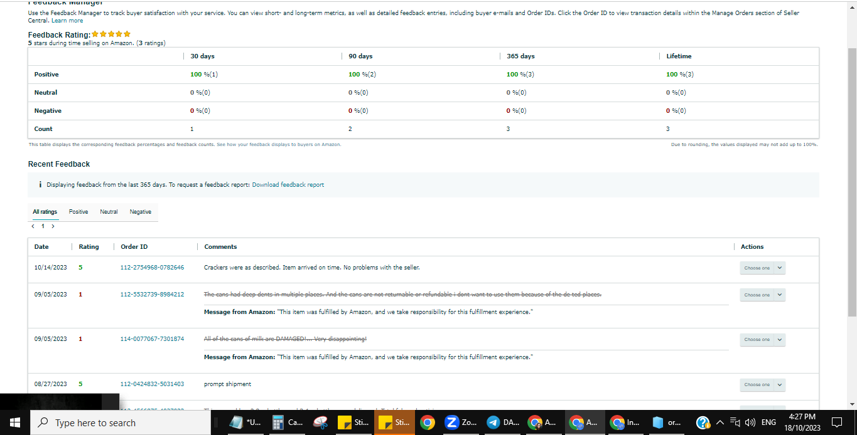This screenshot has width=857, height=435.
Task: Open the Chrome window labeled In...
Action: (625, 422)
